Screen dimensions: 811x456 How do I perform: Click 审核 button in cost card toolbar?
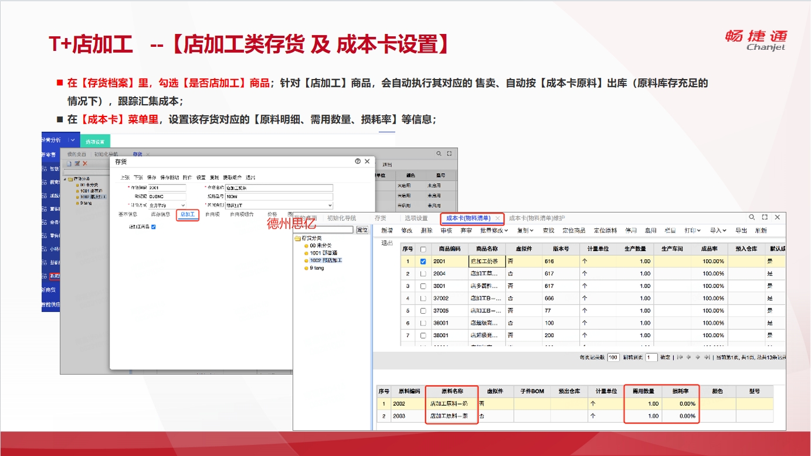pyautogui.click(x=446, y=231)
